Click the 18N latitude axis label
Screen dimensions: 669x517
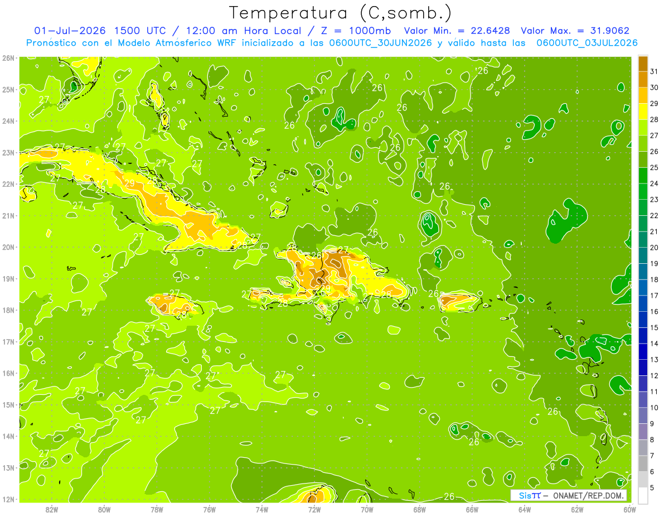[8, 310]
